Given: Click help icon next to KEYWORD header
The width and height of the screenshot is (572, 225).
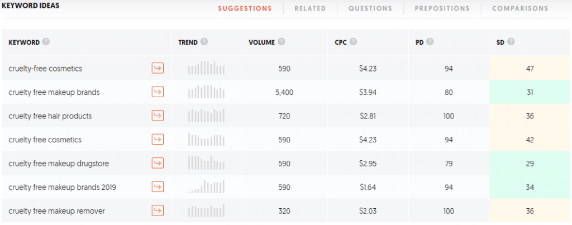Looking at the screenshot, I should click(46, 42).
